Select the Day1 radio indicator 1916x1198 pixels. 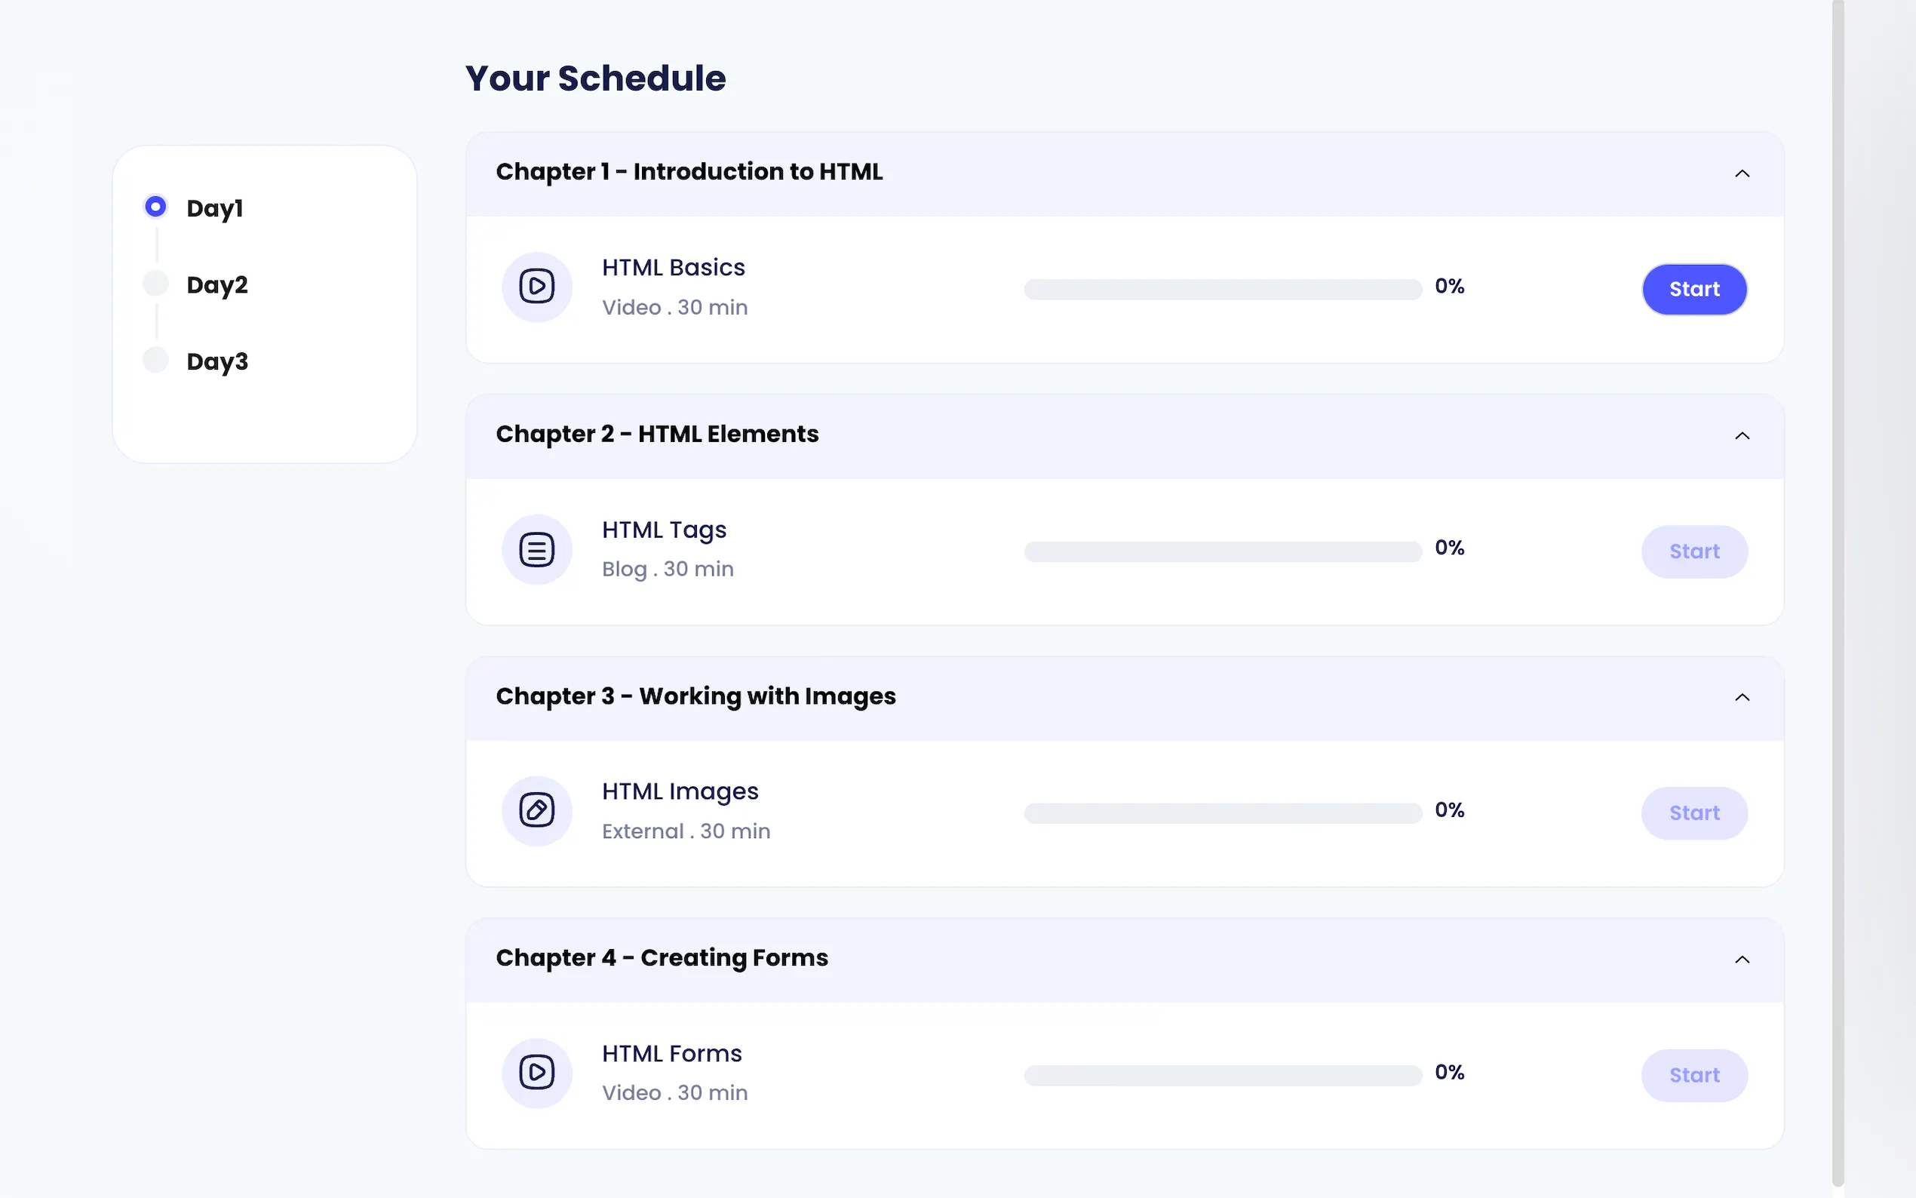pyautogui.click(x=156, y=207)
